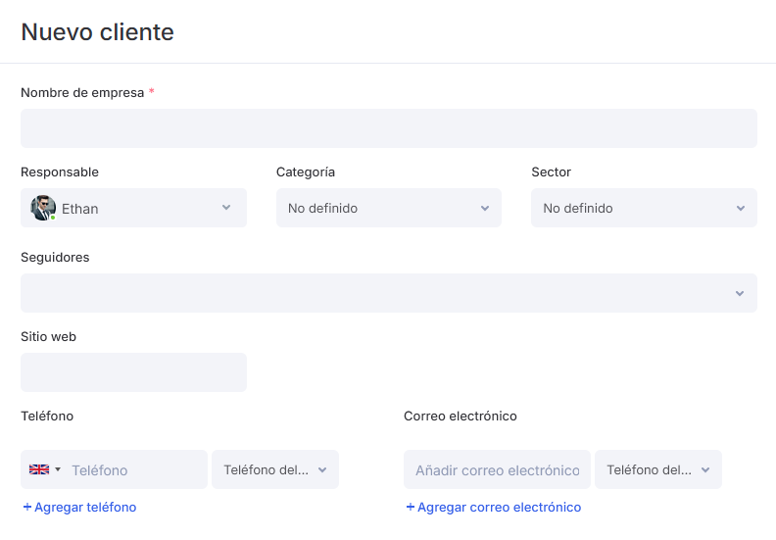Click the Sitio web input field

[133, 372]
